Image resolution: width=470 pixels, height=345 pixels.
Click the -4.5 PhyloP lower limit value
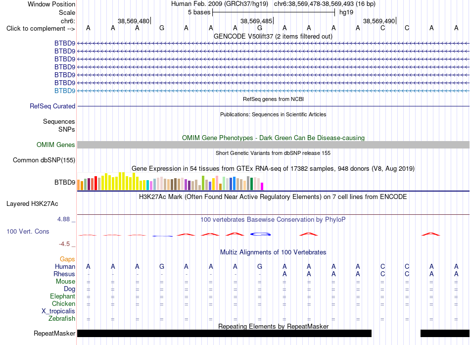(x=64, y=244)
